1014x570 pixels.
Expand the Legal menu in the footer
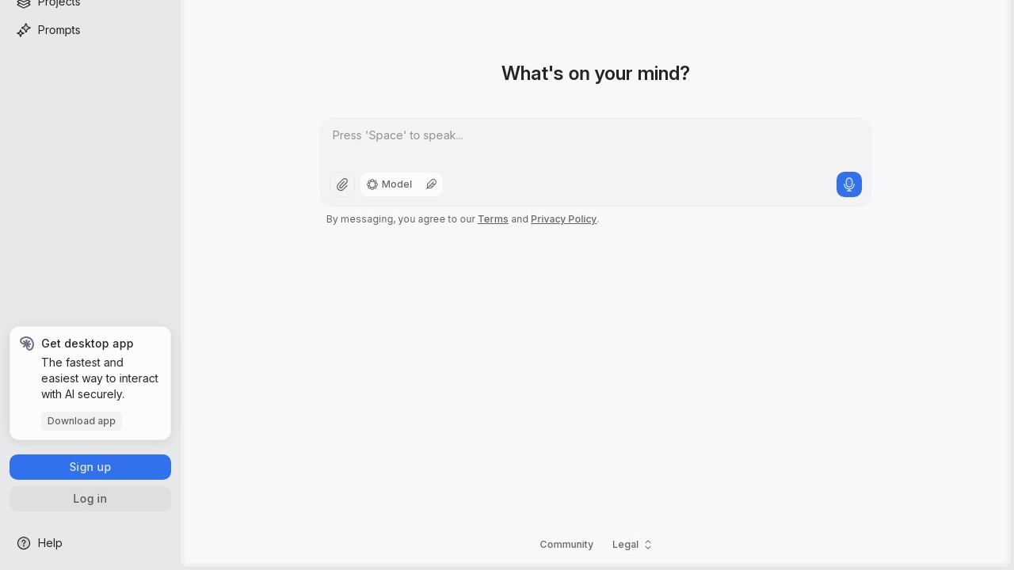(x=632, y=545)
